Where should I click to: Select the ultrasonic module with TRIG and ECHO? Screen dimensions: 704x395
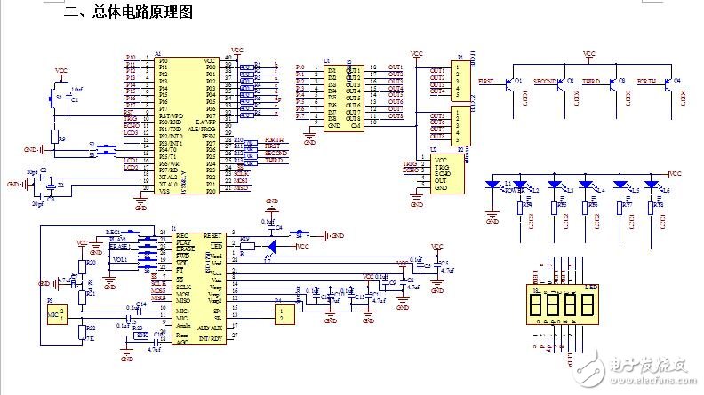coord(442,174)
